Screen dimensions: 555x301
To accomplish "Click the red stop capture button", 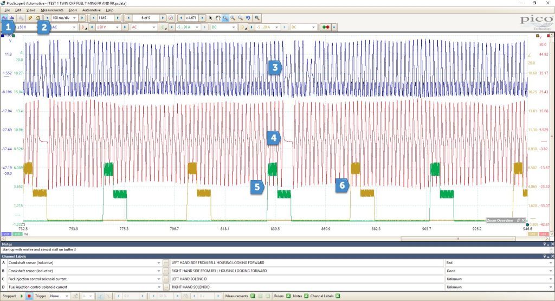I will [x=29, y=296].
